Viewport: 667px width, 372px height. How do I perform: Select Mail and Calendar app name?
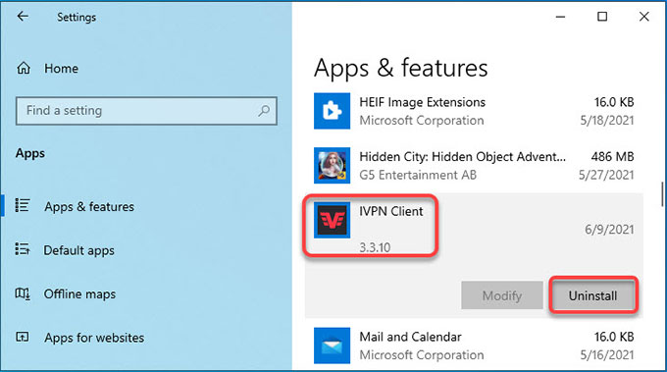click(x=410, y=337)
